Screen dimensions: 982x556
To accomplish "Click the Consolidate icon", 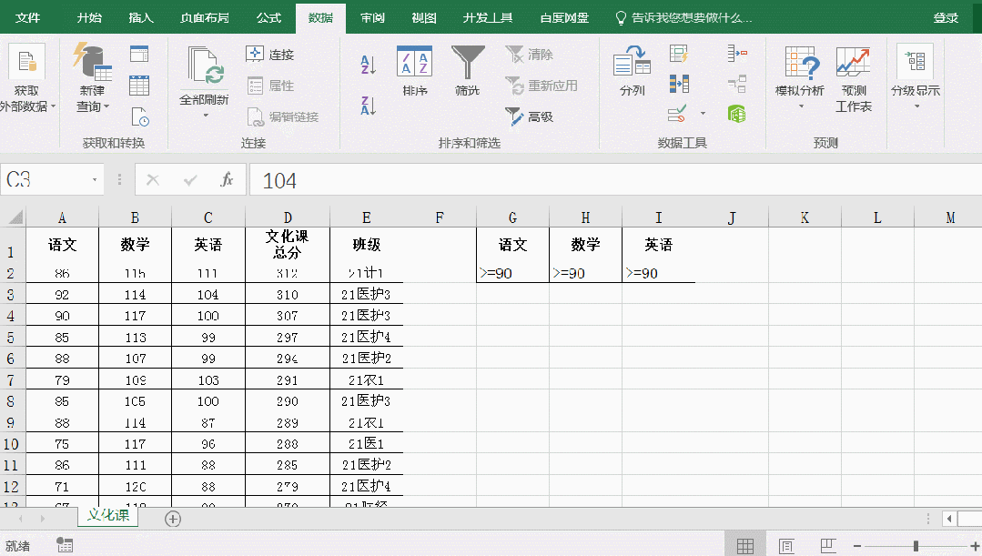I will click(x=737, y=54).
